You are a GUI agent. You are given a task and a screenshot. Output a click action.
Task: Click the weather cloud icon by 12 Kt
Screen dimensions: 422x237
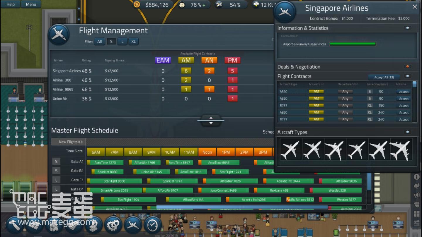pos(256,5)
